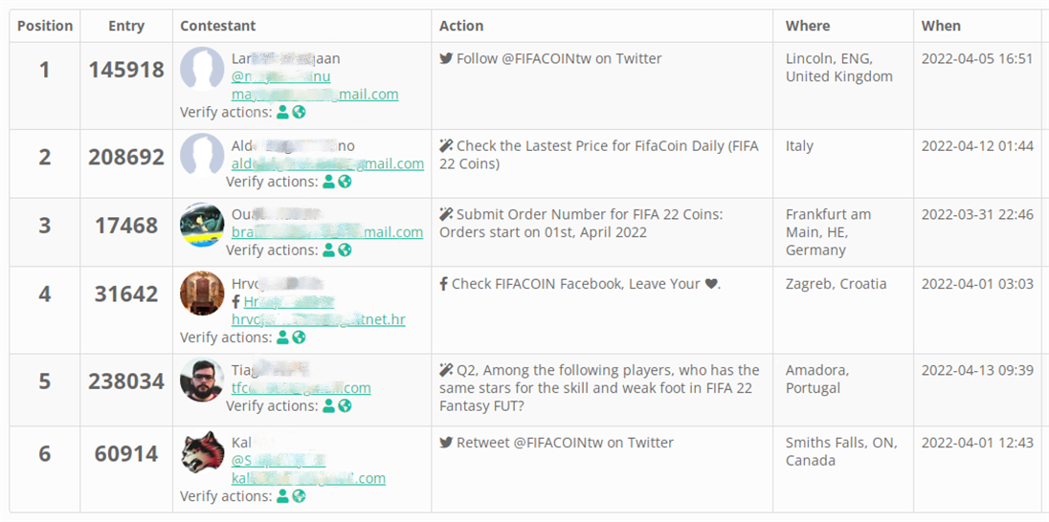Click user verify icon in entry 60914 row
The width and height of the screenshot is (1049, 522).
[282, 496]
